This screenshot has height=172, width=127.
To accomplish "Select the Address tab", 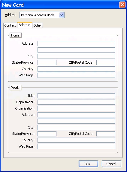I will tap(25, 25).
